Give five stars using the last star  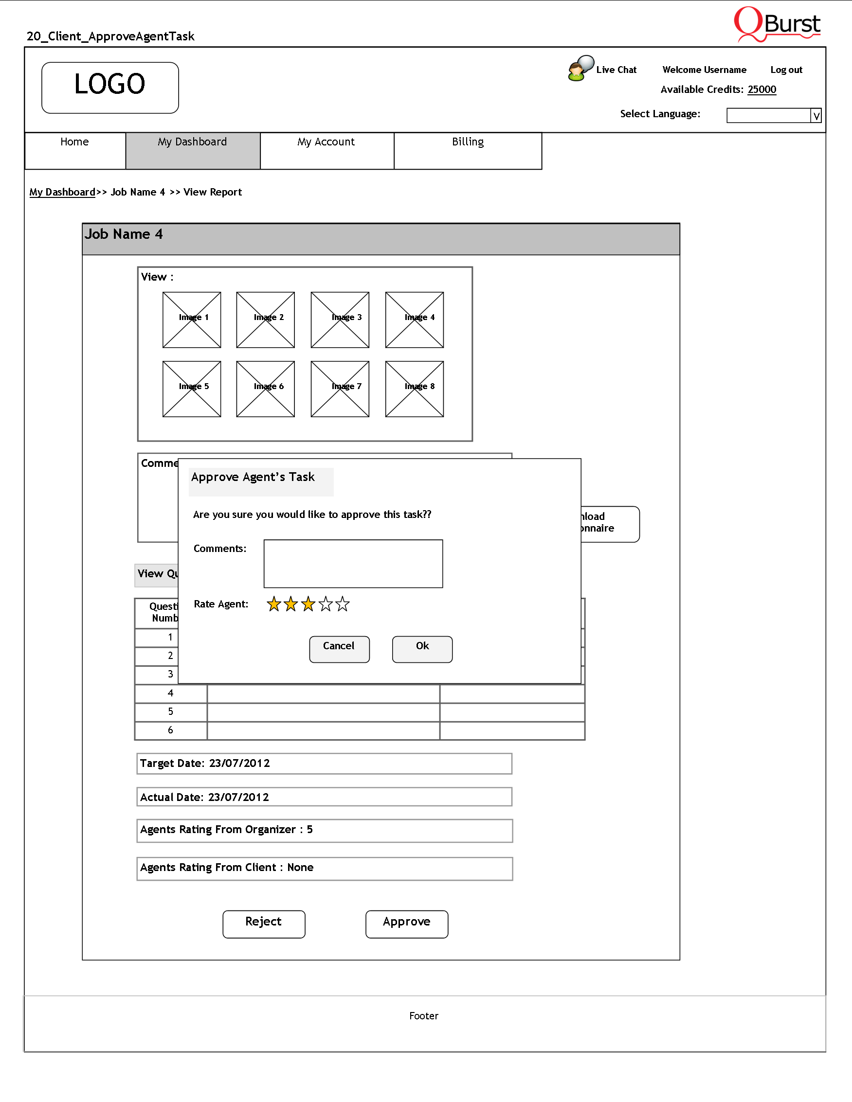343,604
